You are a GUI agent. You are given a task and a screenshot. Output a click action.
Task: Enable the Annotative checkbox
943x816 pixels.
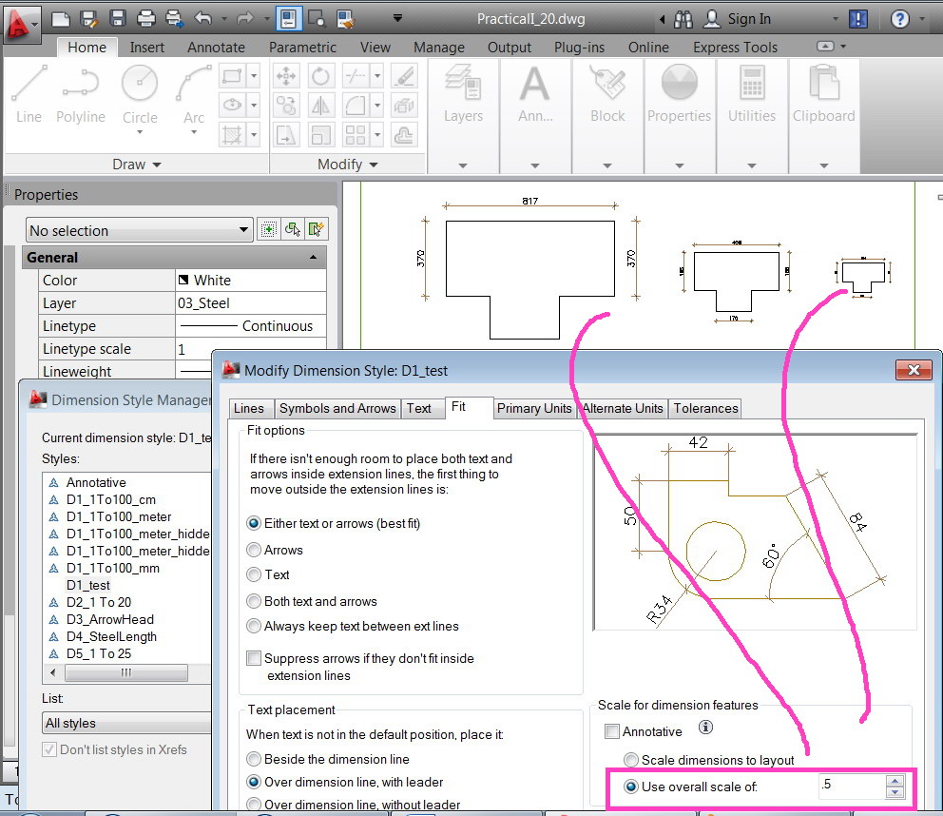point(613,731)
